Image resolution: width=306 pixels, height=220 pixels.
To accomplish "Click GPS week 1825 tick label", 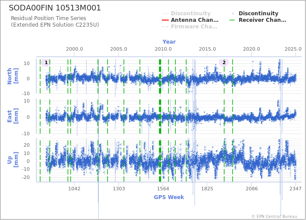I will tap(207, 189).
